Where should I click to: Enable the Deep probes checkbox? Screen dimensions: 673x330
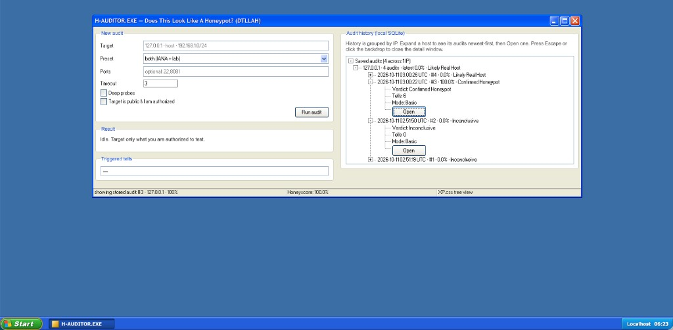coord(103,93)
